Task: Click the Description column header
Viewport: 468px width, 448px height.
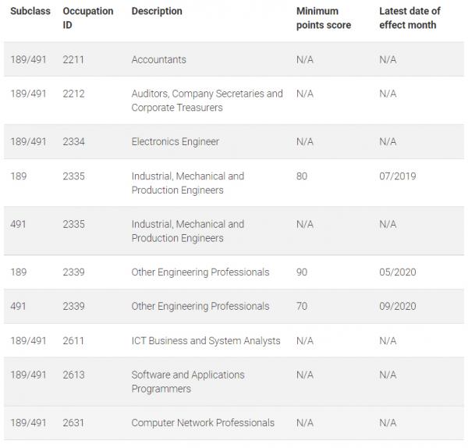Action: coord(157,12)
